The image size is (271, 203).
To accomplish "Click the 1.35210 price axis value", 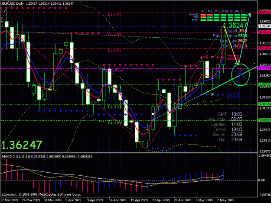I will pos(265,43).
